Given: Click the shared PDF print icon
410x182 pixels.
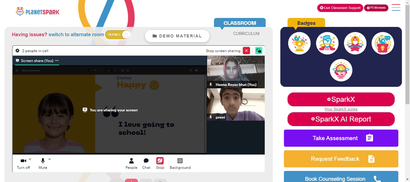Looking at the screenshot, I should click(196, 70).
